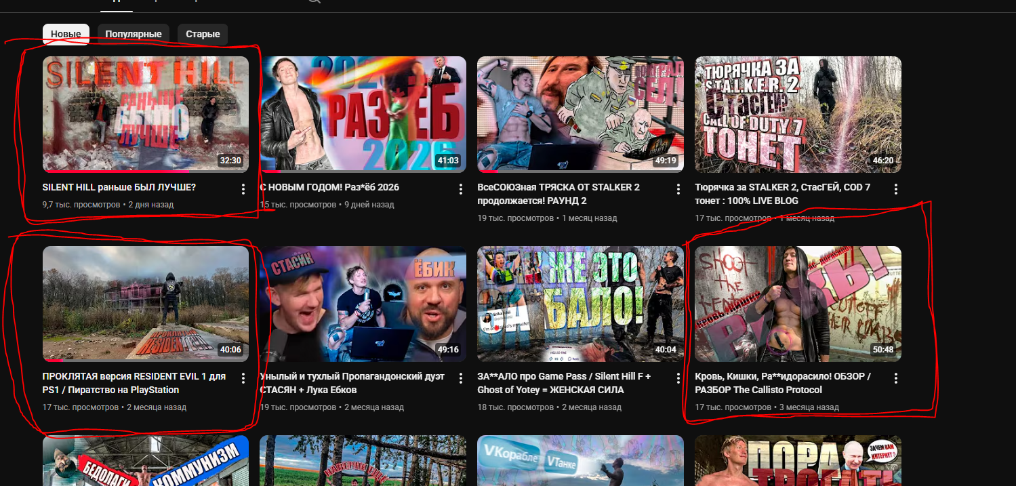Open the РАЗ*ЁБ 2026 thumbnail
The image size is (1016, 486).
coord(363,114)
